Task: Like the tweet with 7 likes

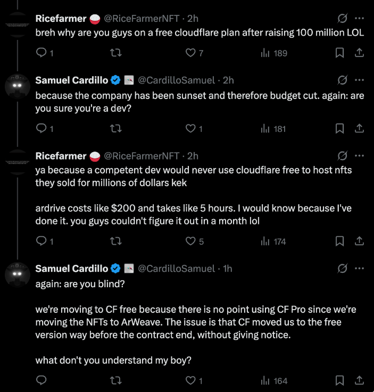Action: click(x=190, y=53)
